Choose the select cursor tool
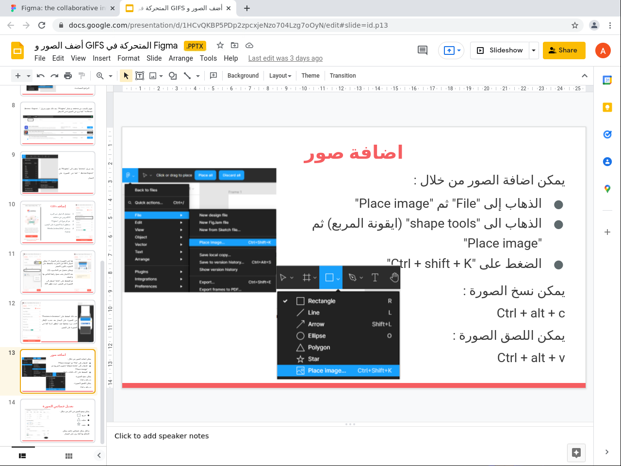621x466 pixels. click(126, 76)
